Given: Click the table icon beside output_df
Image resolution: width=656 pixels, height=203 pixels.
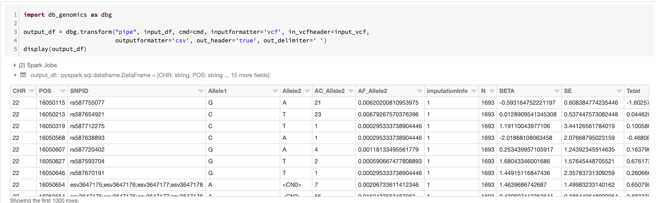Looking at the screenshot, I should click(23, 75).
